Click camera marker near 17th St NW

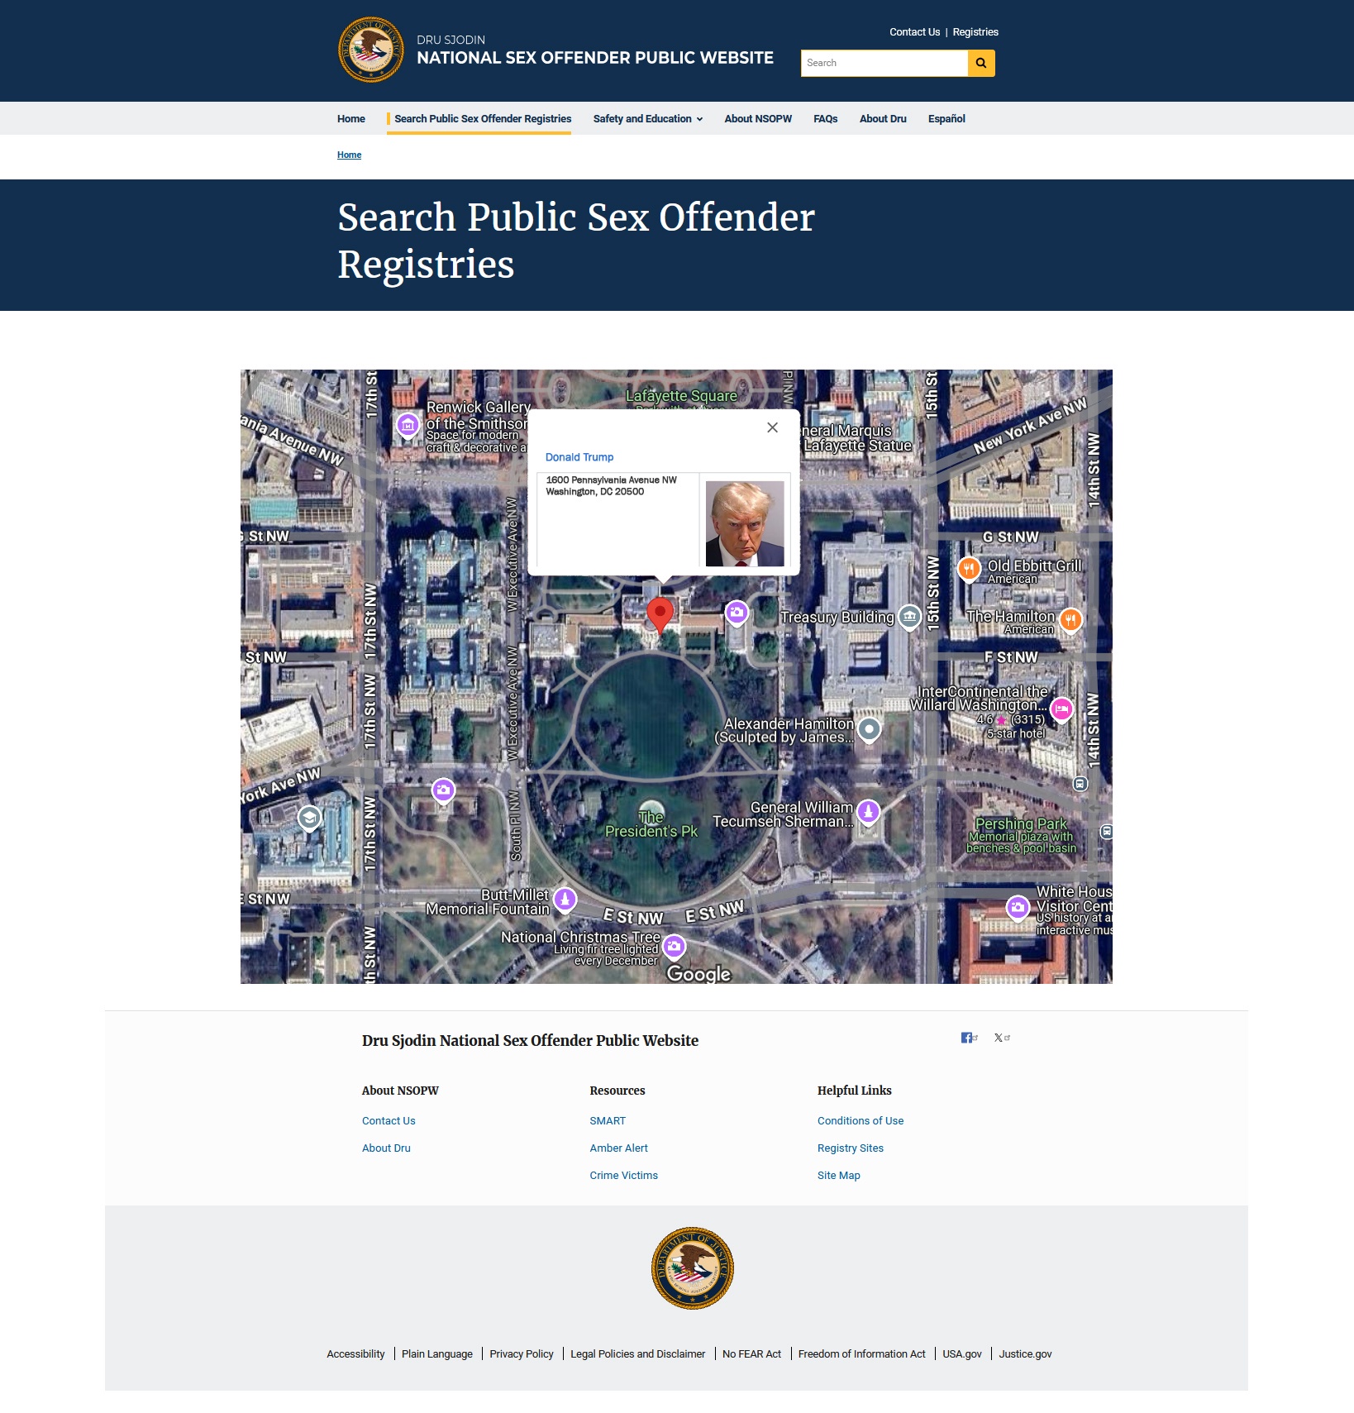[443, 791]
